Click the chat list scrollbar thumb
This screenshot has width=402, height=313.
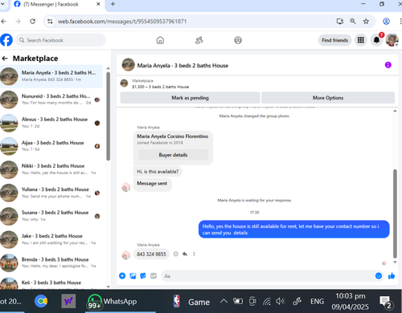click(109, 116)
